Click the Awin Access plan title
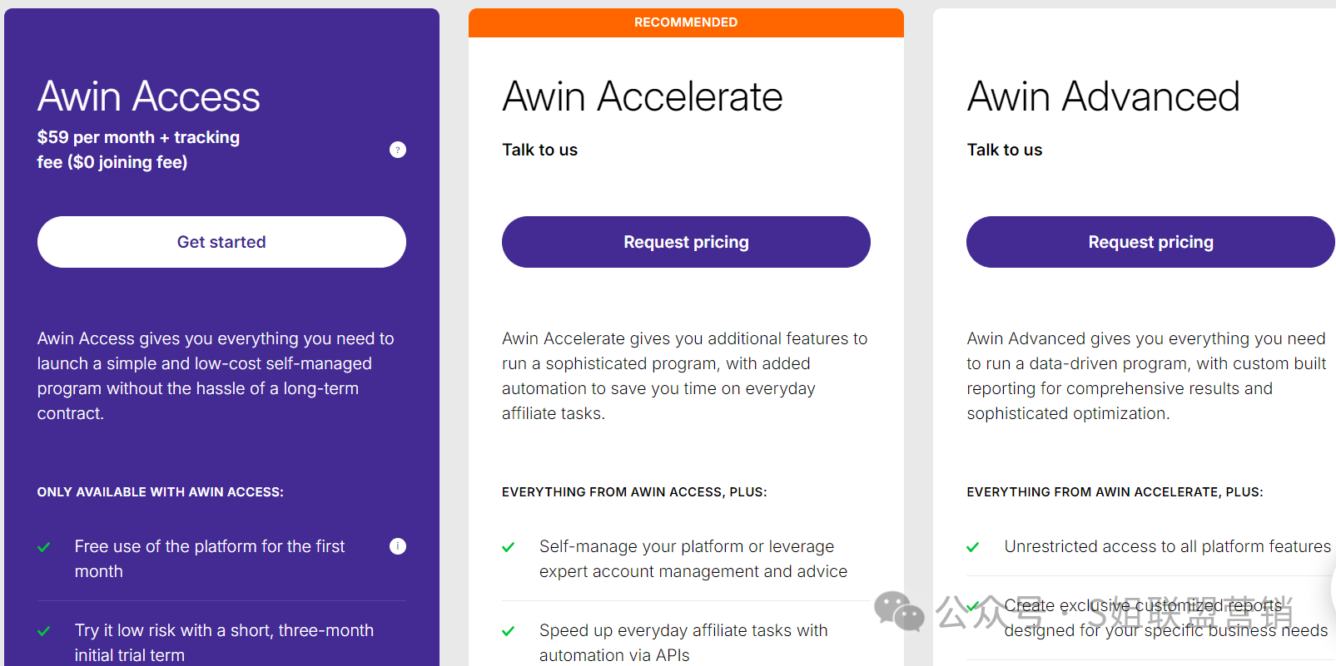The image size is (1336, 666). pos(149,96)
